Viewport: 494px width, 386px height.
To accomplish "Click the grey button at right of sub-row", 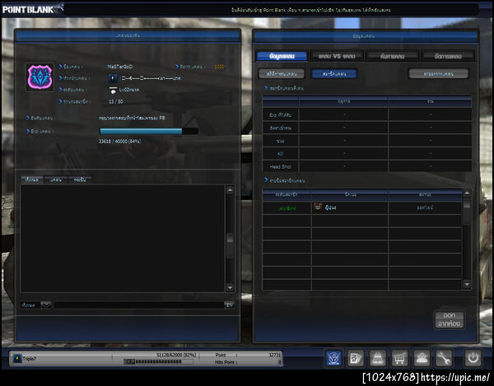I will pyautogui.click(x=439, y=74).
